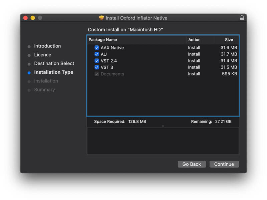Uncheck the AU package checkbox
This screenshot has height=200, width=267.
point(97,54)
